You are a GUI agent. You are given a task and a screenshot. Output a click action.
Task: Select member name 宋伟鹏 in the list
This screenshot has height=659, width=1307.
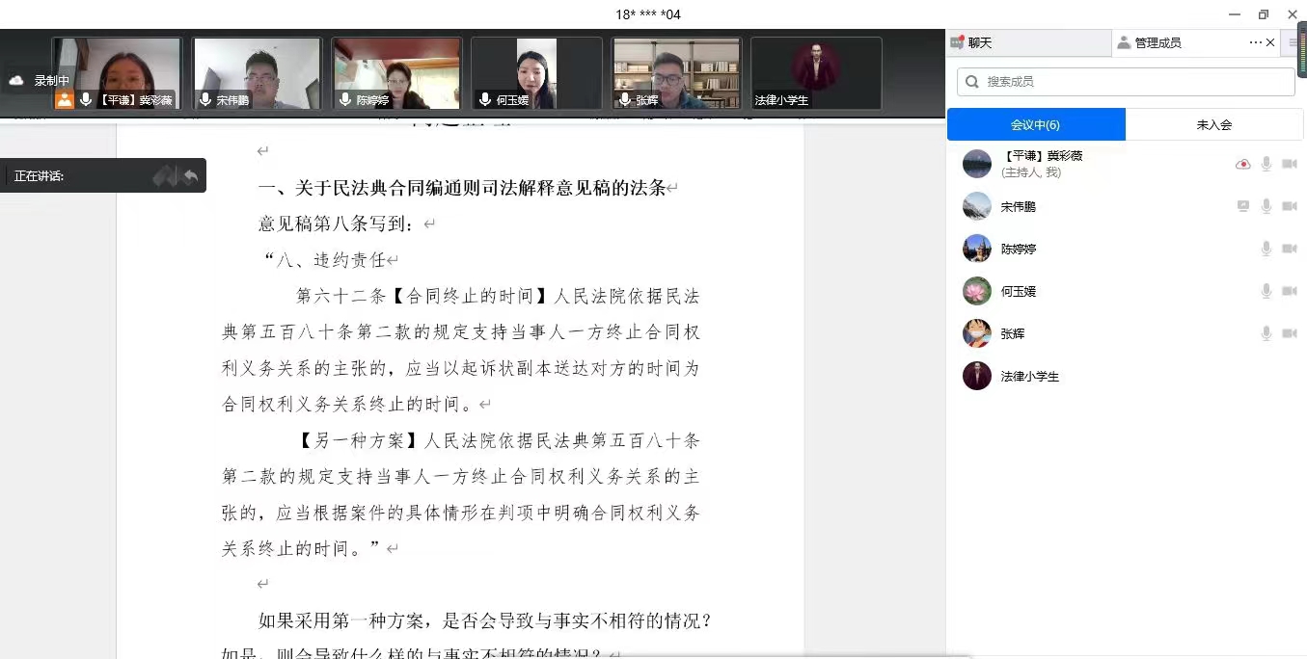tap(1019, 207)
